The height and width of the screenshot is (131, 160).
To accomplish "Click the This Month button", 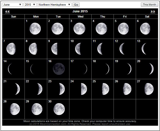I will [x=149, y=5].
